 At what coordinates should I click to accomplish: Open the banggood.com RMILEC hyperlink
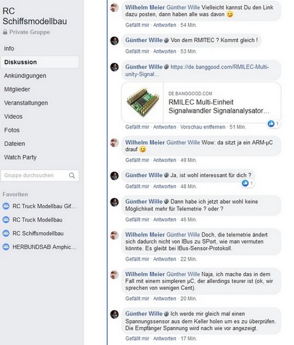[x=197, y=70]
